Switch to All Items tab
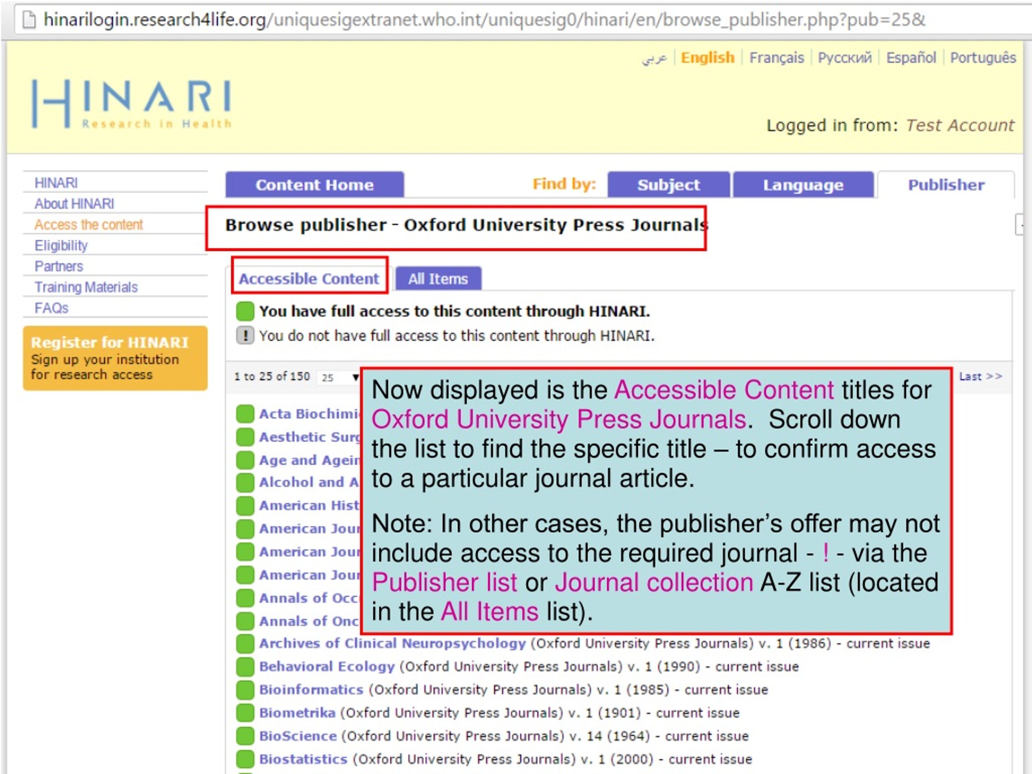1032x774 pixels. tap(438, 279)
